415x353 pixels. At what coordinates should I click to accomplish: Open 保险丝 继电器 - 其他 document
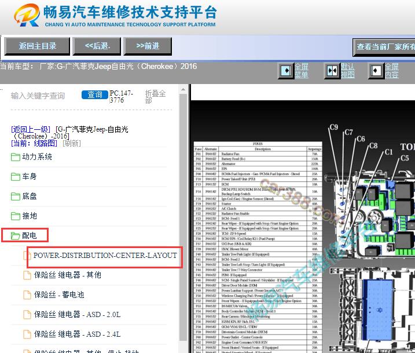point(68,275)
